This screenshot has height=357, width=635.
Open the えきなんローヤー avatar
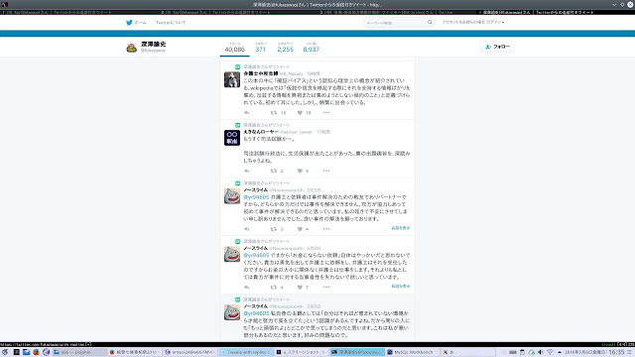(232, 138)
